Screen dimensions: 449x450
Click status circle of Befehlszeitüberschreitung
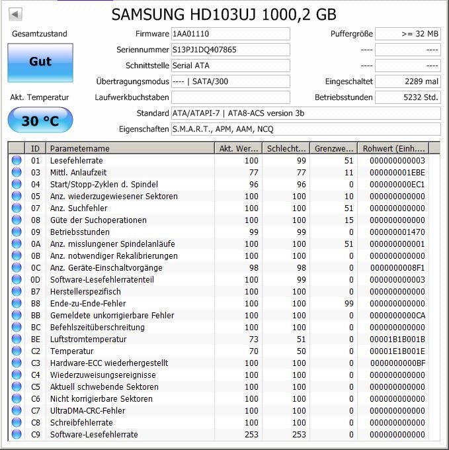click(17, 327)
